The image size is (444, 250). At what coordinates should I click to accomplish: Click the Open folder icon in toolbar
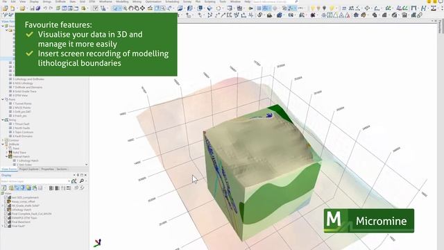tap(22, 8)
